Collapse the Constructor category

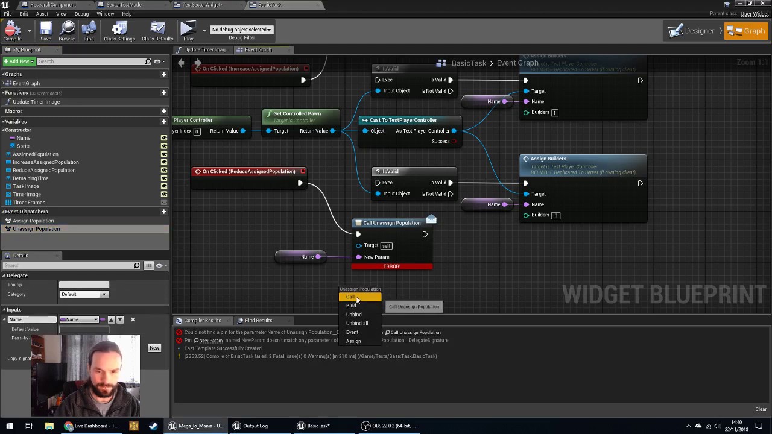click(x=3, y=130)
